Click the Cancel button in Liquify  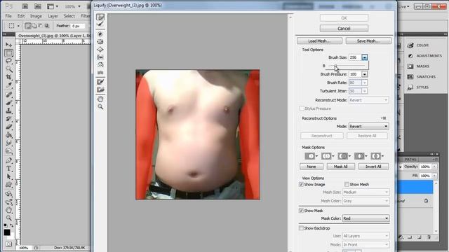(344, 29)
